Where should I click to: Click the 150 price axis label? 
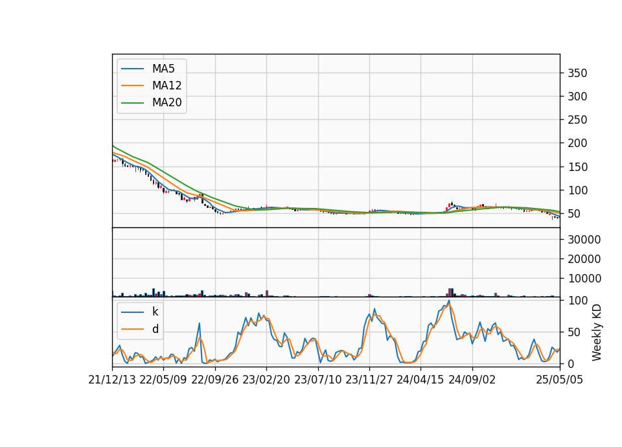pyautogui.click(x=577, y=167)
